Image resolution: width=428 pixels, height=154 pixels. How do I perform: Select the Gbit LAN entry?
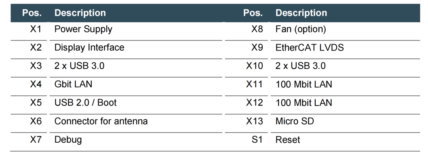(73, 84)
